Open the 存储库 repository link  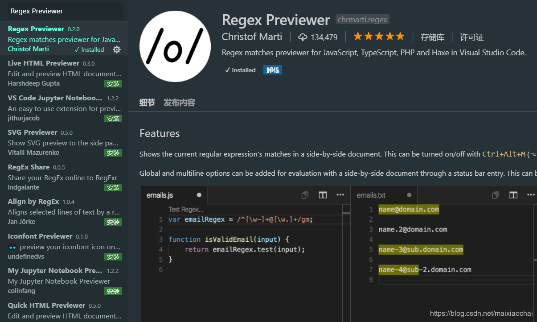pyautogui.click(x=432, y=37)
